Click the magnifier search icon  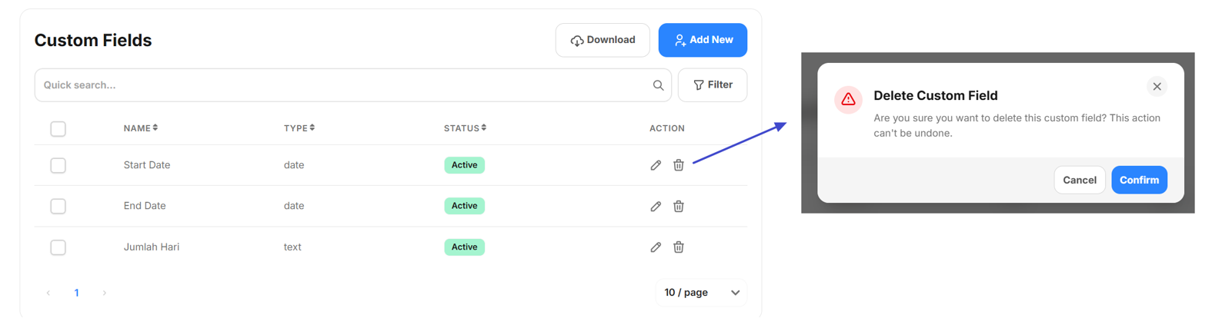tap(658, 85)
